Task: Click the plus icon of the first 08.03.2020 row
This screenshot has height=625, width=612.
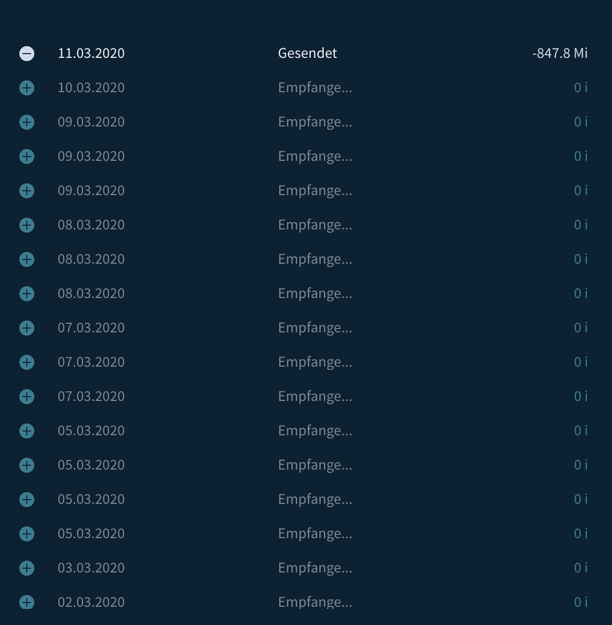Action: [27, 225]
